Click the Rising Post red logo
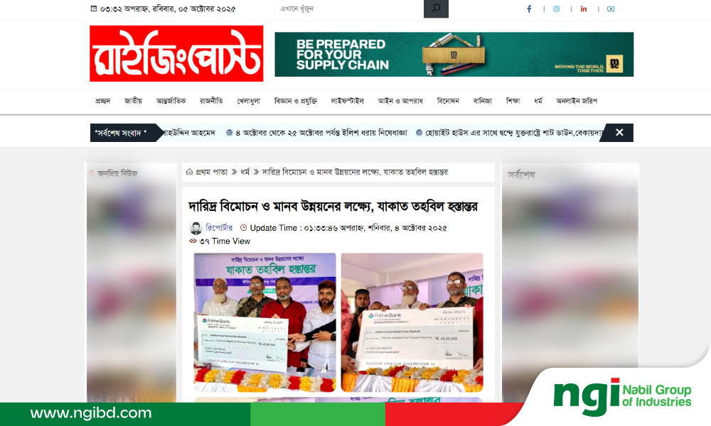 [x=176, y=53]
